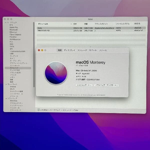Image resolution: width=150 pixels, height=150 pixels.
Task: Open the リソース tab
Action: pos(103,50)
